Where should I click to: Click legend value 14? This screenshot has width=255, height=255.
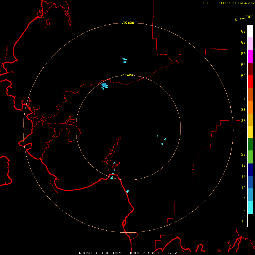[243, 177]
